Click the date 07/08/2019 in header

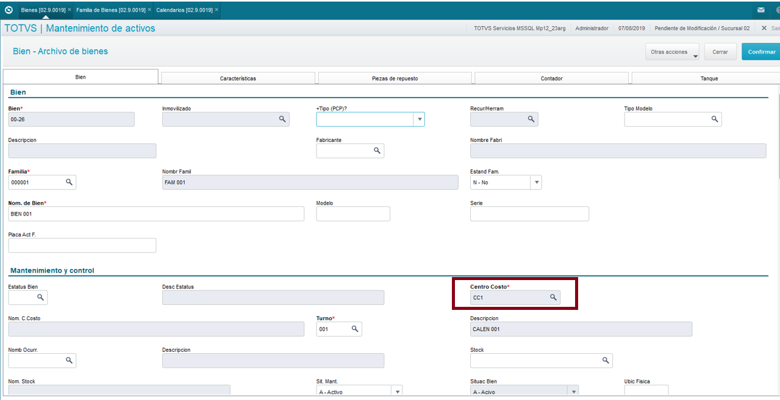click(x=632, y=28)
